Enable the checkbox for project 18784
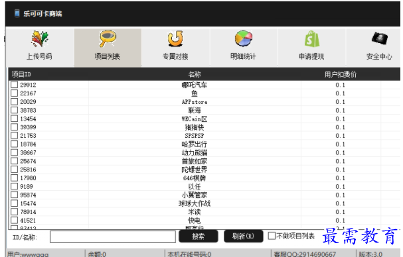The height and width of the screenshot is (257, 403). click(x=15, y=144)
